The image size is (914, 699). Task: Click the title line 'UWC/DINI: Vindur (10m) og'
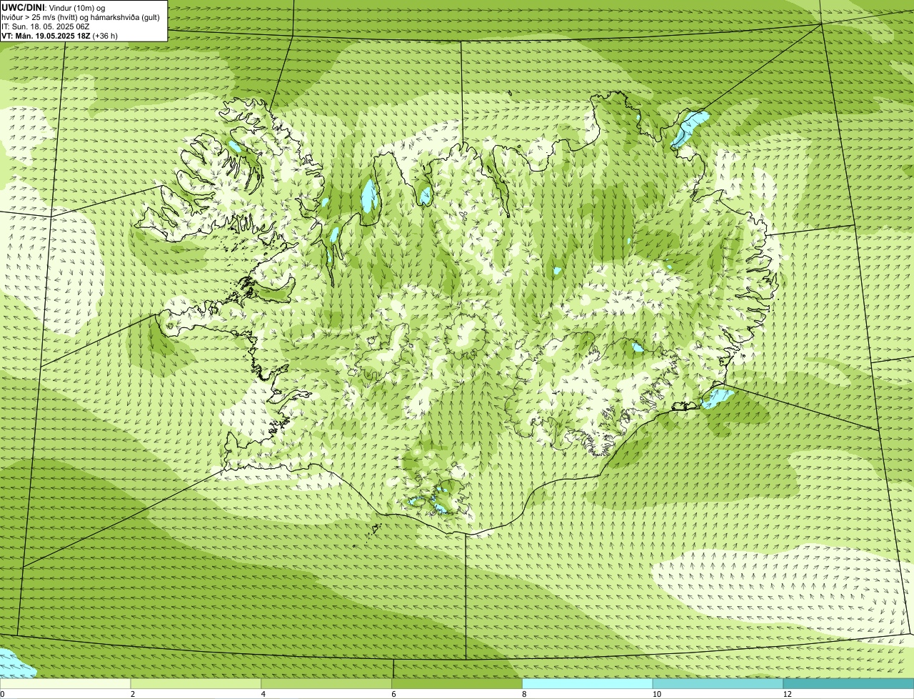54,7
